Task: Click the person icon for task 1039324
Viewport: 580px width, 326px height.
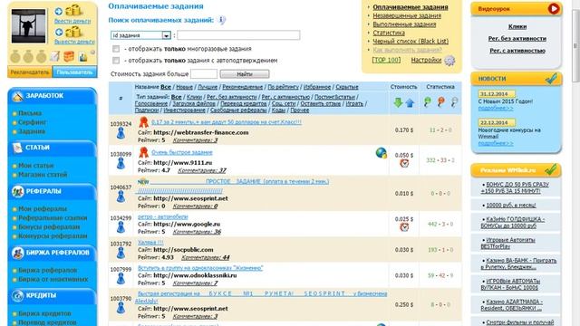Action: [121, 133]
